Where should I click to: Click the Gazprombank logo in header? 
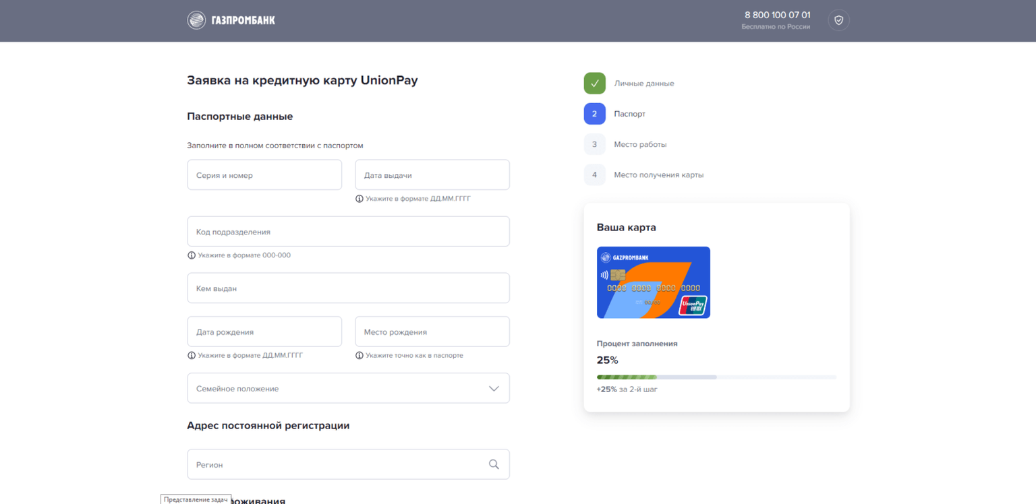pyautogui.click(x=231, y=20)
